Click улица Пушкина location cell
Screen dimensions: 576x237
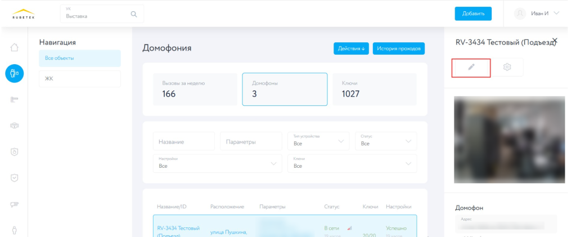(228, 232)
